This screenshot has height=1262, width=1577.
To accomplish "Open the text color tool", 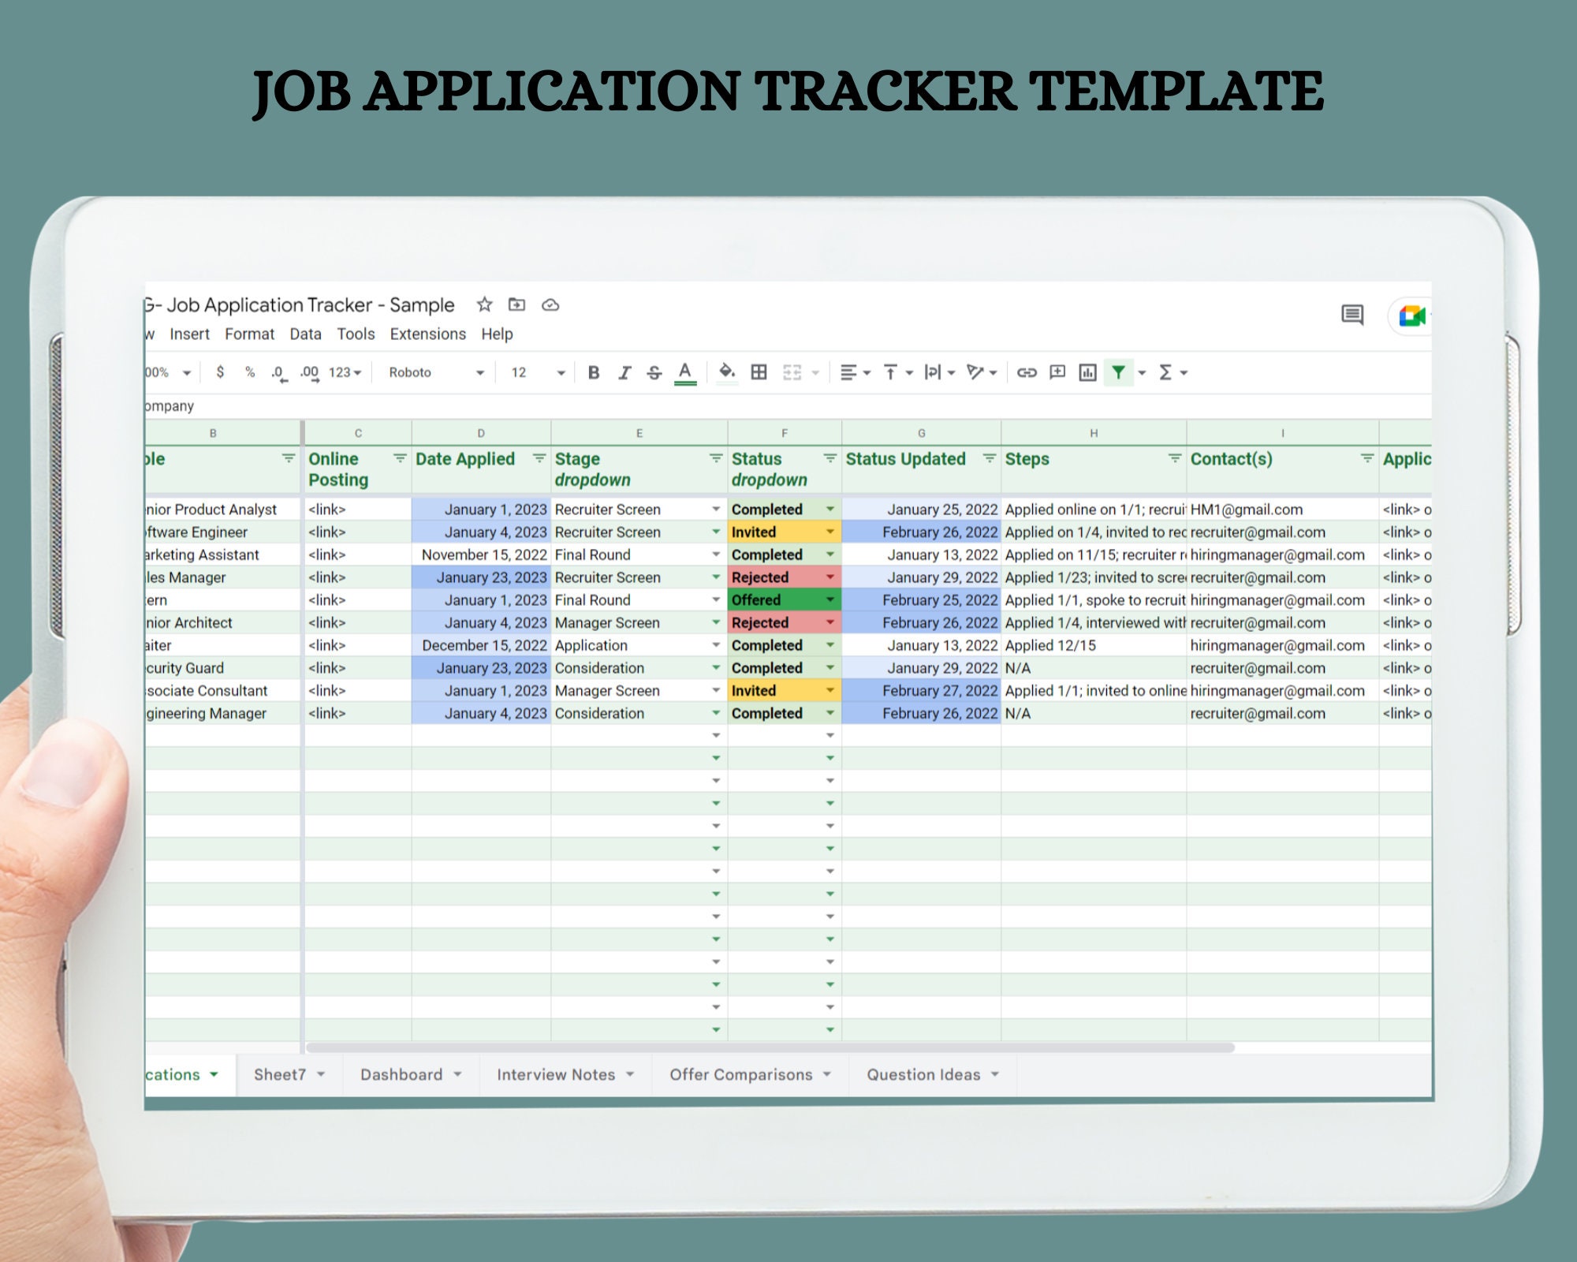I will pyautogui.click(x=687, y=372).
